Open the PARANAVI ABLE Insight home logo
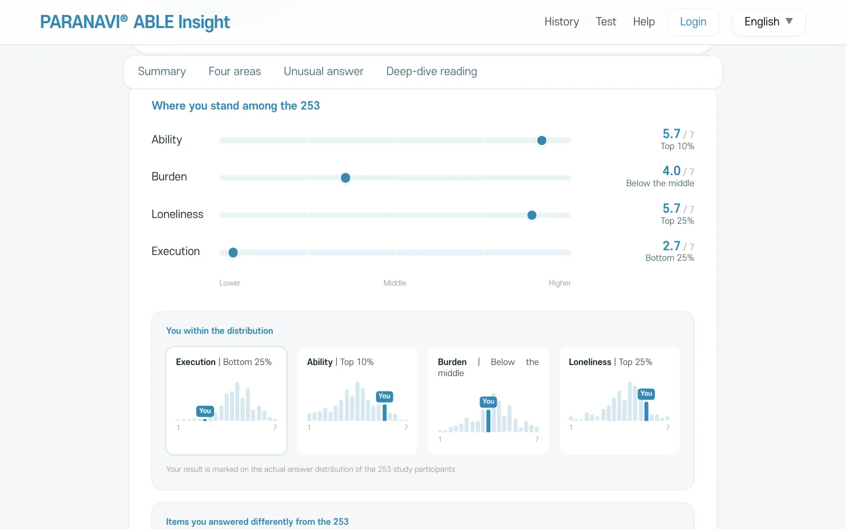The width and height of the screenshot is (846, 529). click(135, 22)
